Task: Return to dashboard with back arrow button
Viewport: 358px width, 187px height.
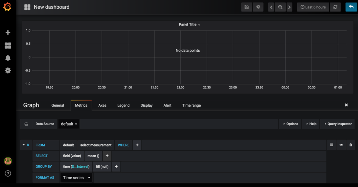Action: tap(351, 7)
